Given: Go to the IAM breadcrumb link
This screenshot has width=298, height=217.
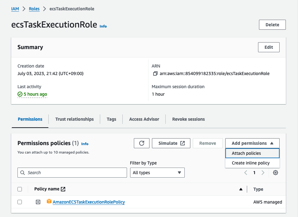Looking at the screenshot, I should pyautogui.click(x=15, y=9).
